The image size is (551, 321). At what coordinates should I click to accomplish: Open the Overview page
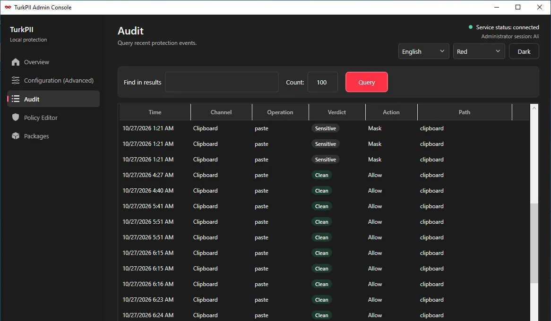coord(53,62)
